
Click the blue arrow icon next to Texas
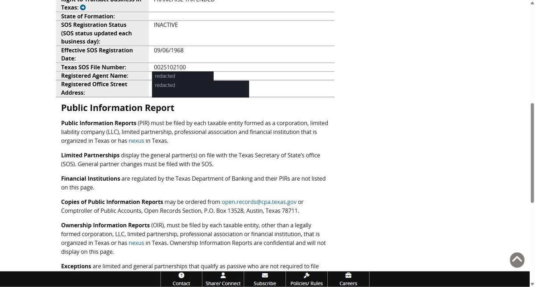click(x=83, y=8)
